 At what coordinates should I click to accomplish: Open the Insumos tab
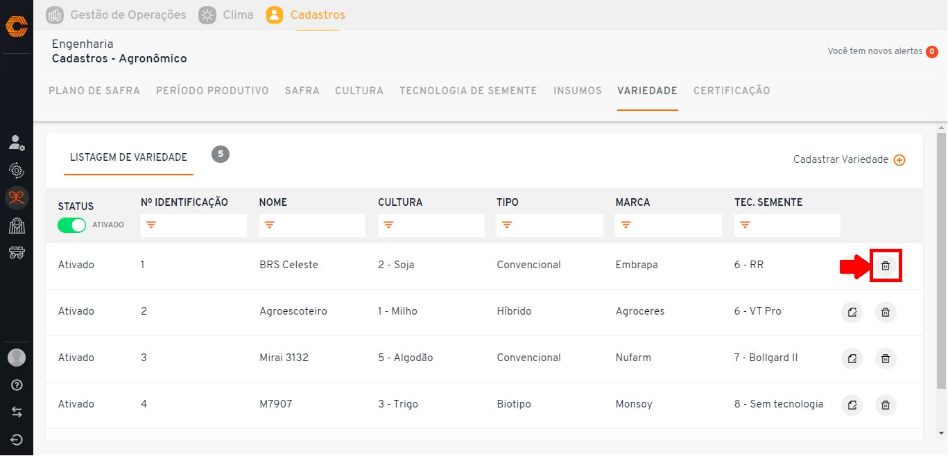578,91
